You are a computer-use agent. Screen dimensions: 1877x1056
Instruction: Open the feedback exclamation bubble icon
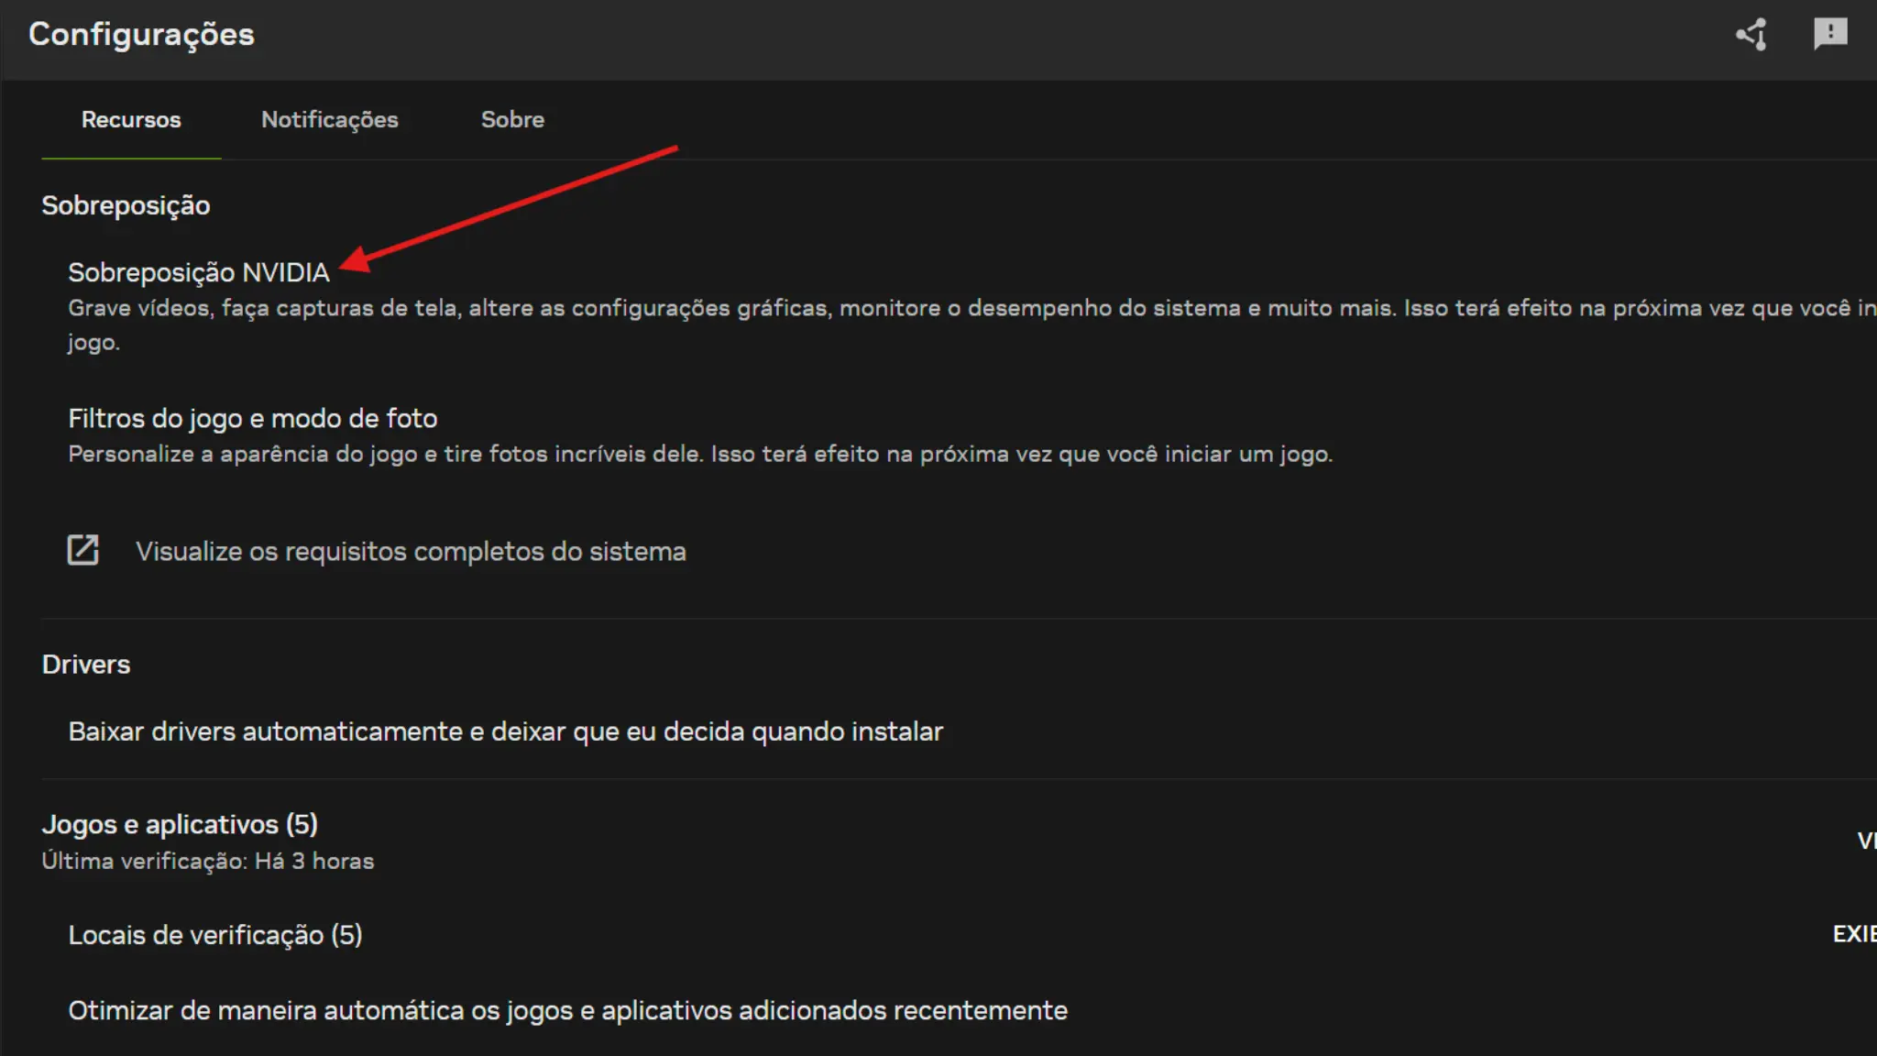coord(1830,34)
